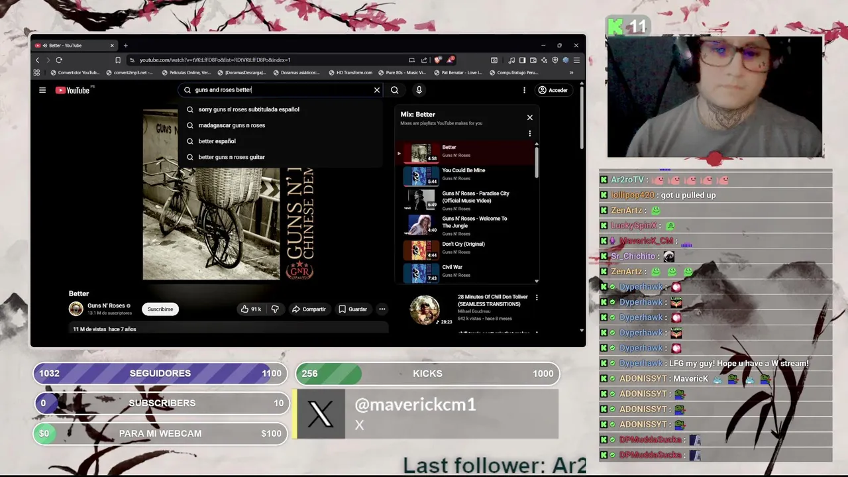Image resolution: width=848 pixels, height=477 pixels.
Task: Select suggestion 'sorry guns n' roses subtitulada español'
Action: [281, 109]
